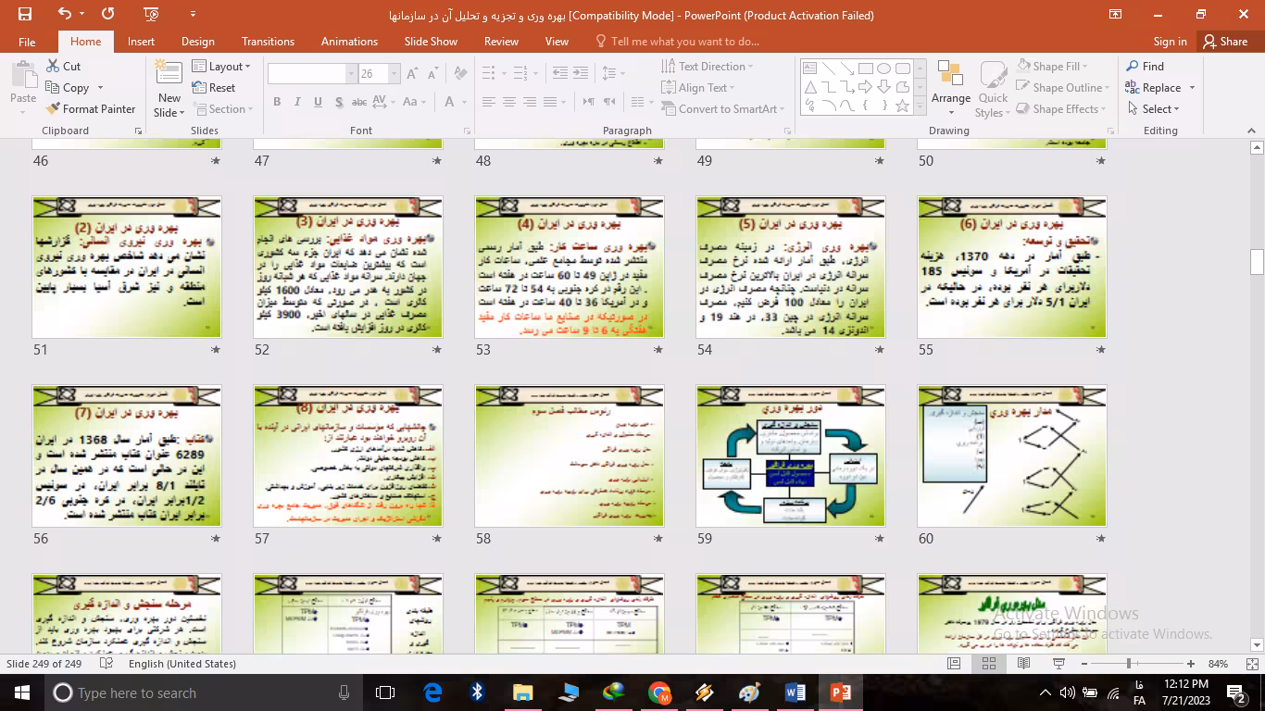Select slide 59 thumbnail
Viewport: 1265px width, 711px height.
pos(791,455)
